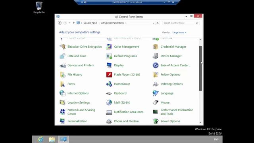
Task: Click the Language icon
Action: 156,93
